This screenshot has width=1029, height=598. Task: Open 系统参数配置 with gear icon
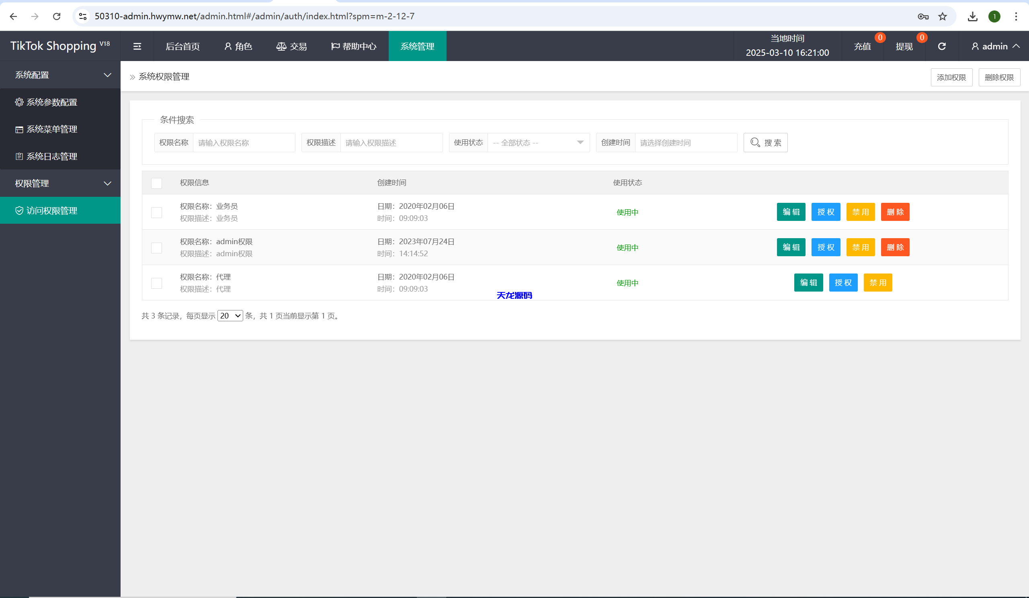pyautogui.click(x=51, y=102)
